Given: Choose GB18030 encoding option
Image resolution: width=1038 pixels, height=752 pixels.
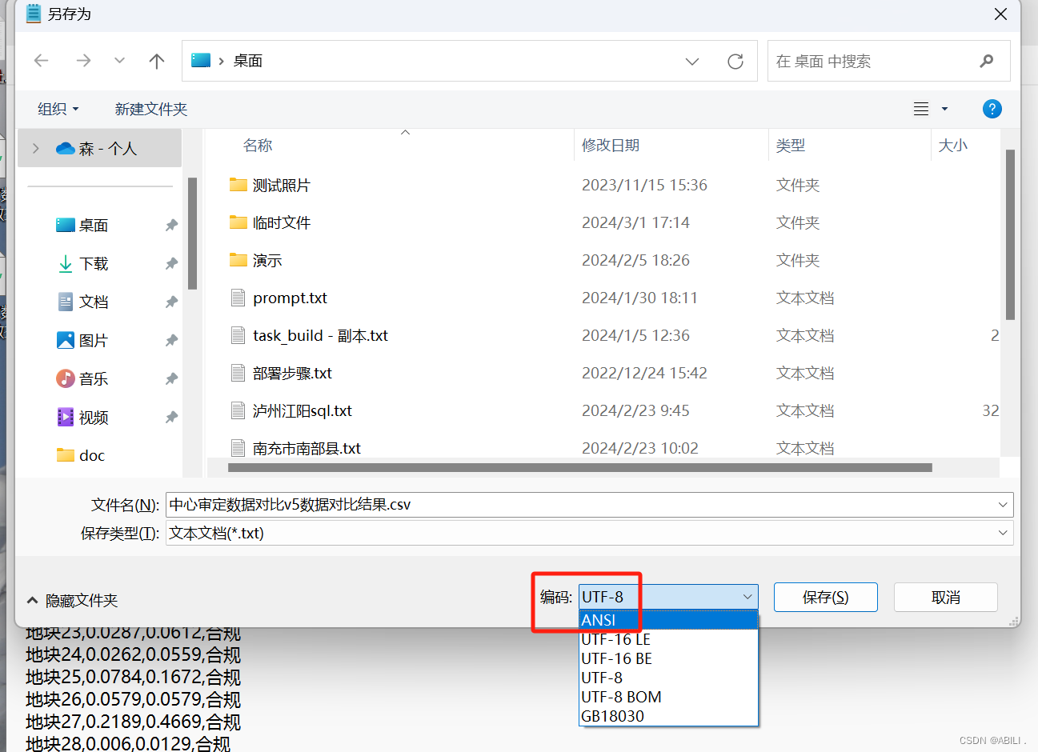Looking at the screenshot, I should pos(668,716).
